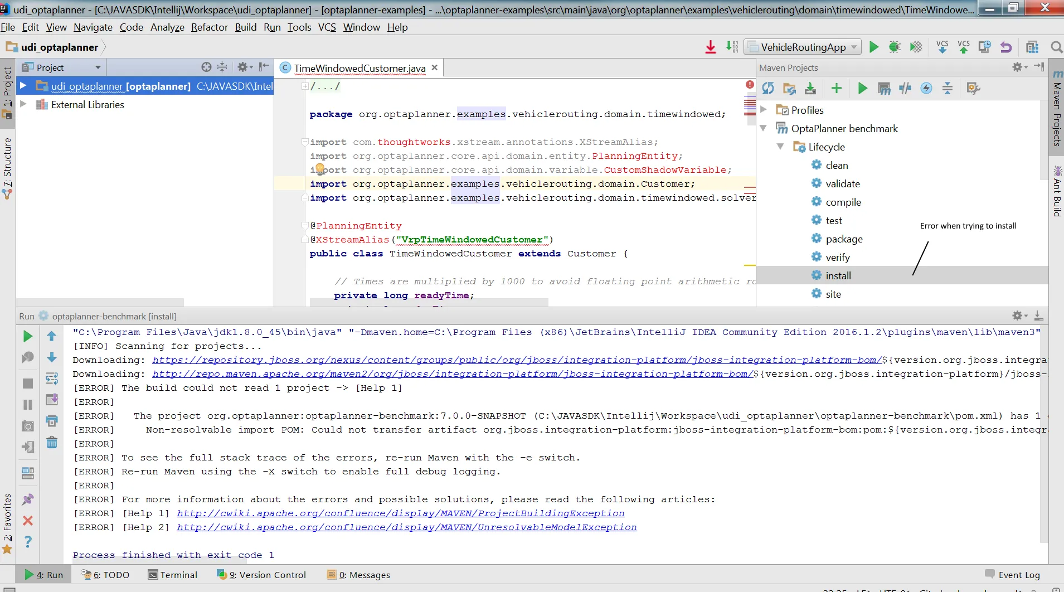Generate sources and update folders icon
1064x592 pixels.
pyautogui.click(x=789, y=88)
